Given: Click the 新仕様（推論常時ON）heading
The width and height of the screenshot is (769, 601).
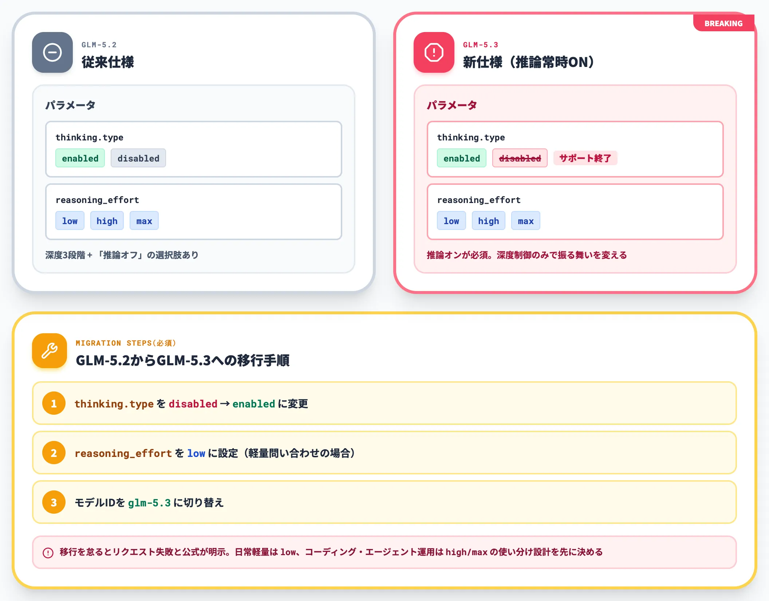Looking at the screenshot, I should (x=528, y=62).
